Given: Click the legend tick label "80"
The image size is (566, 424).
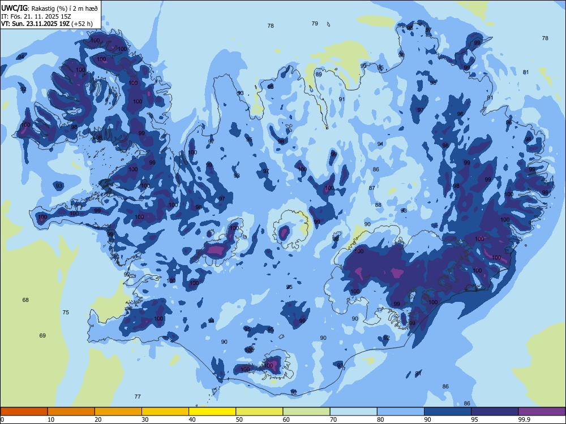Looking at the screenshot, I should click(x=380, y=419).
